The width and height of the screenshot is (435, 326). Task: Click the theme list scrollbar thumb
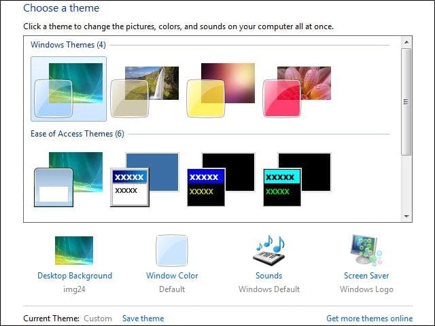tap(406, 102)
